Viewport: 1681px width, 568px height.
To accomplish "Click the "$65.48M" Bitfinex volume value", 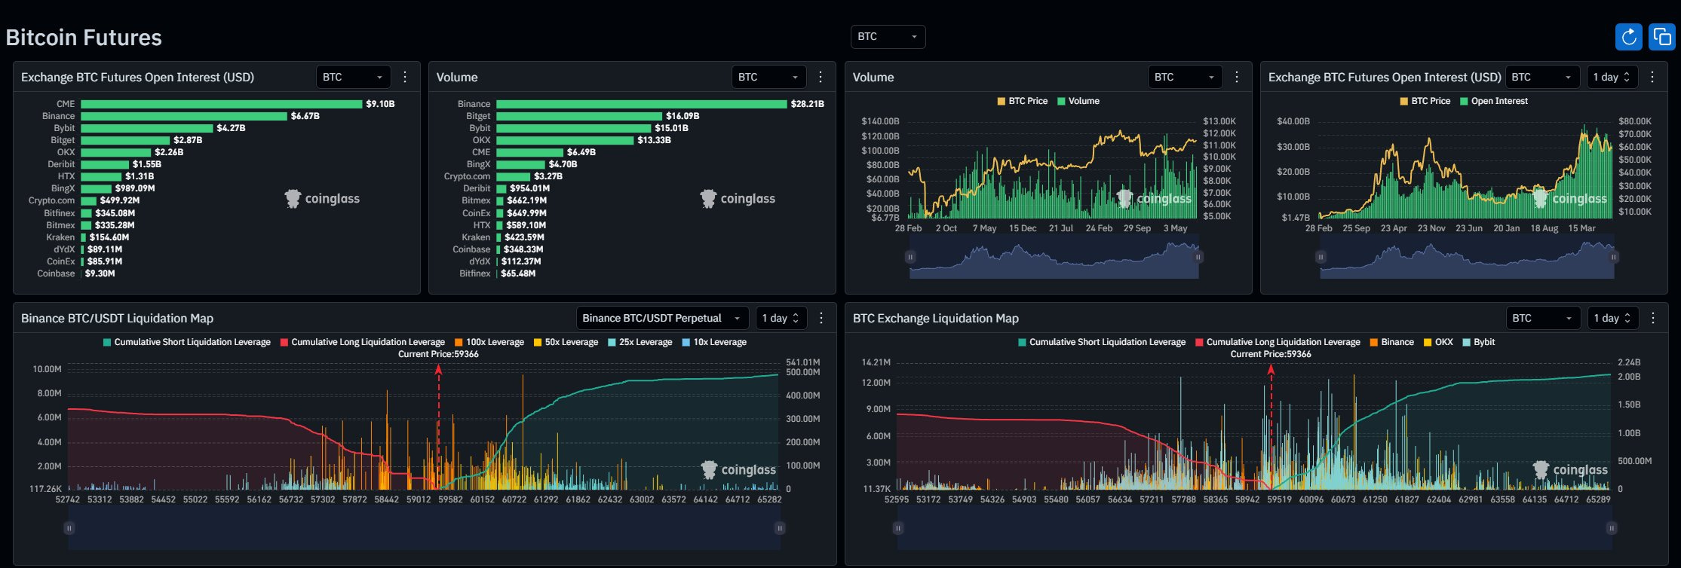I will point(518,273).
